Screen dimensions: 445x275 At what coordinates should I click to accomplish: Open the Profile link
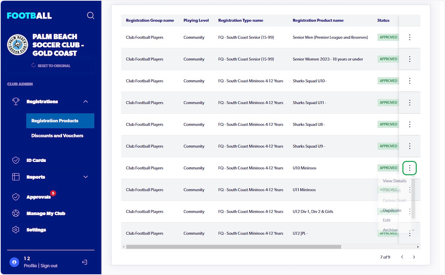pos(30,266)
